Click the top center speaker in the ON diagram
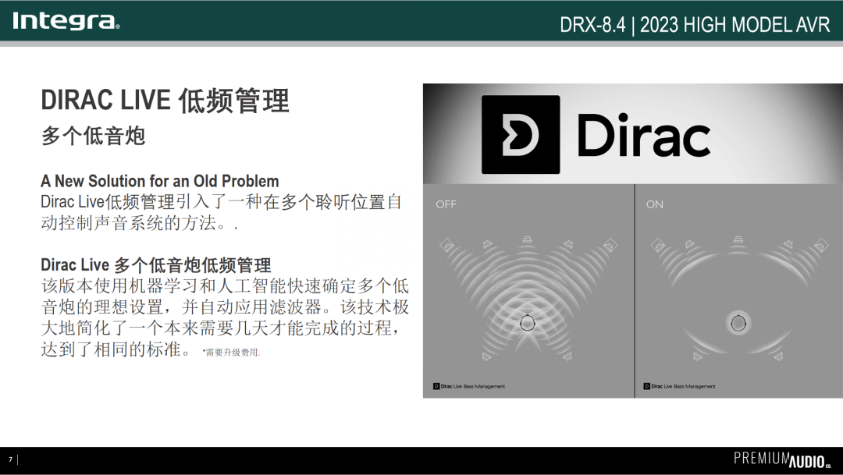The width and height of the screenshot is (843, 475). tap(738, 239)
